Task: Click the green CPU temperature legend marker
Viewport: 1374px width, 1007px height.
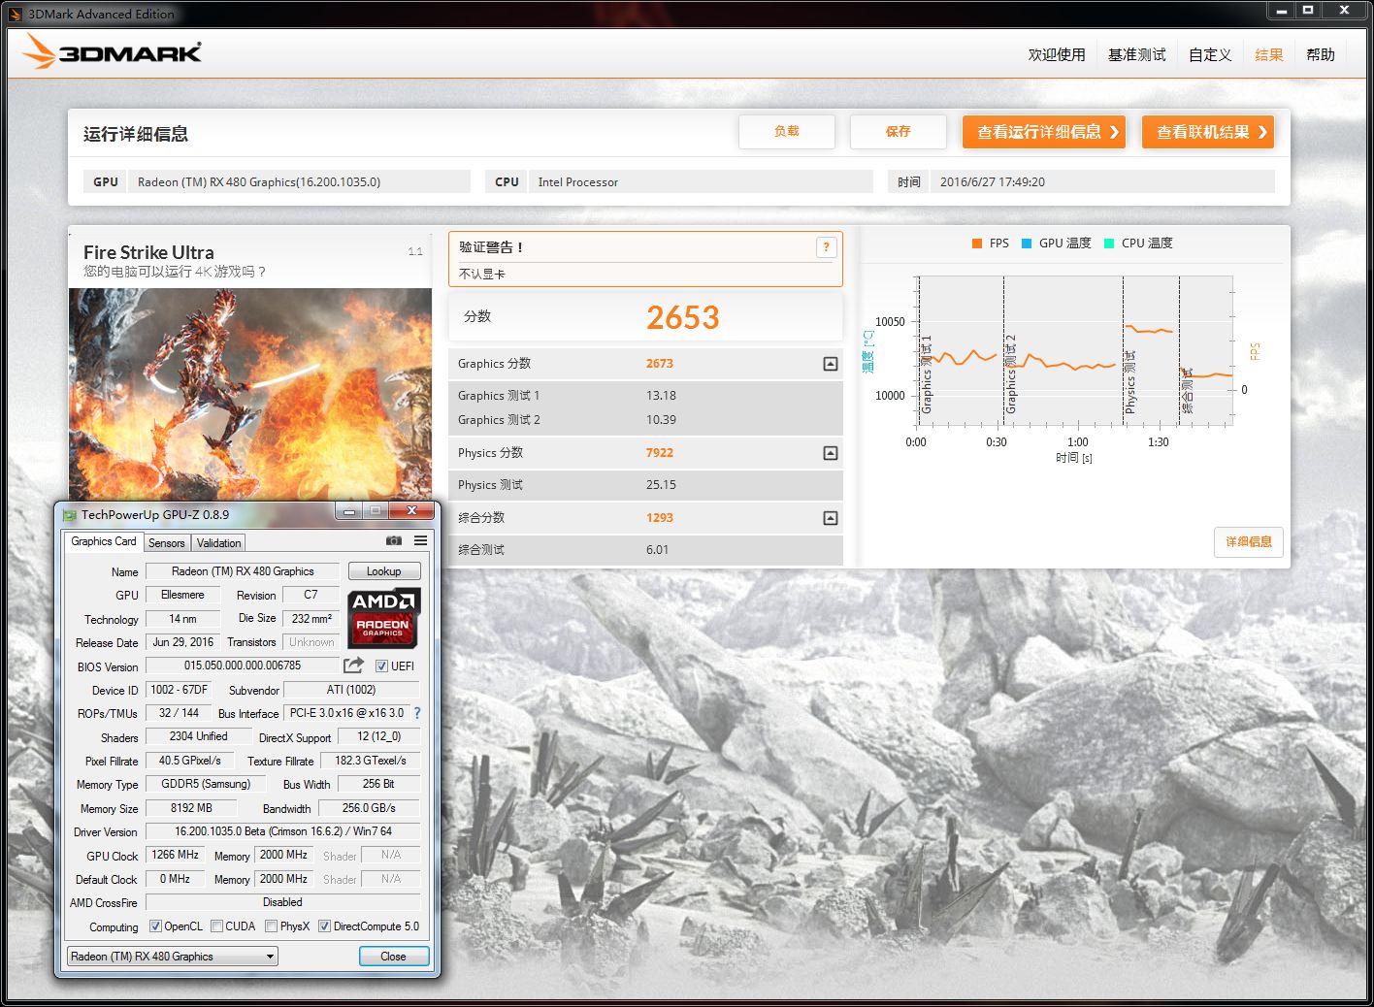Action: [x=1109, y=244]
